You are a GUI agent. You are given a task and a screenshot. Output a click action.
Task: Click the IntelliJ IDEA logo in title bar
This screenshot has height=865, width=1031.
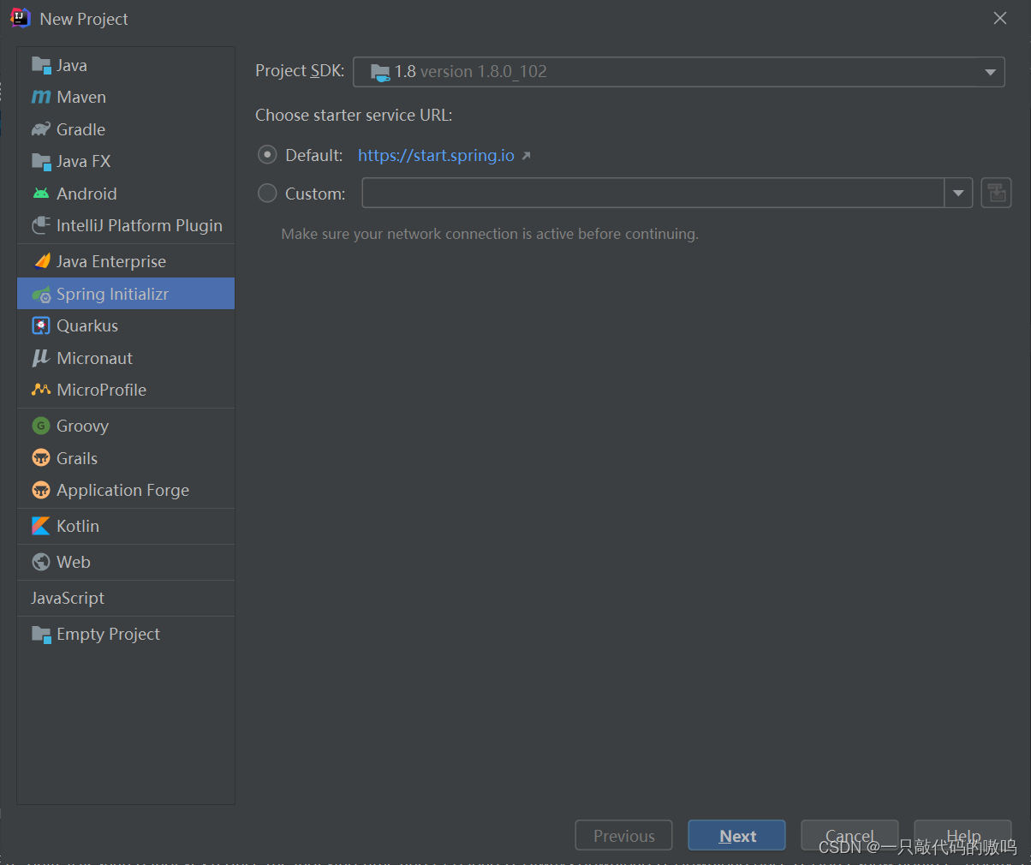point(20,18)
